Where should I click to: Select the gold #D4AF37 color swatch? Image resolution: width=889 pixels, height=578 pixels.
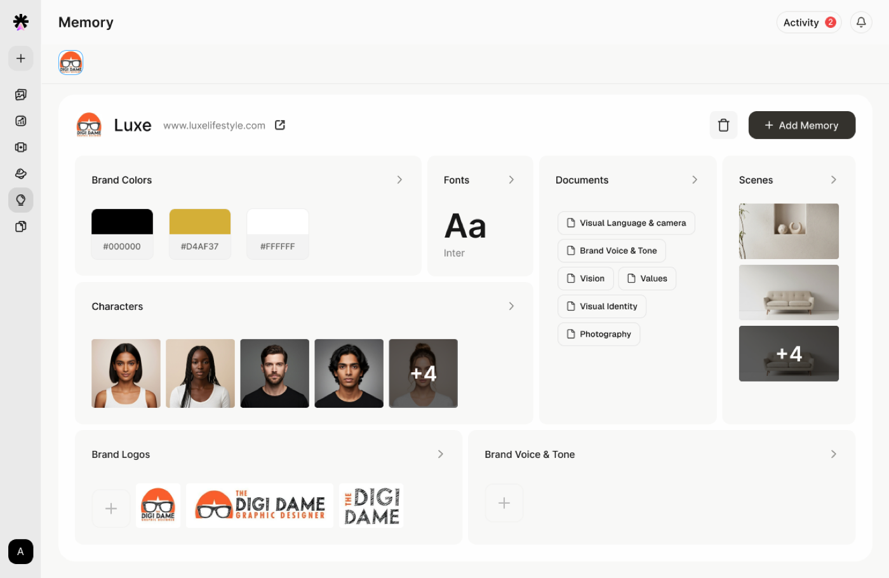pyautogui.click(x=200, y=234)
